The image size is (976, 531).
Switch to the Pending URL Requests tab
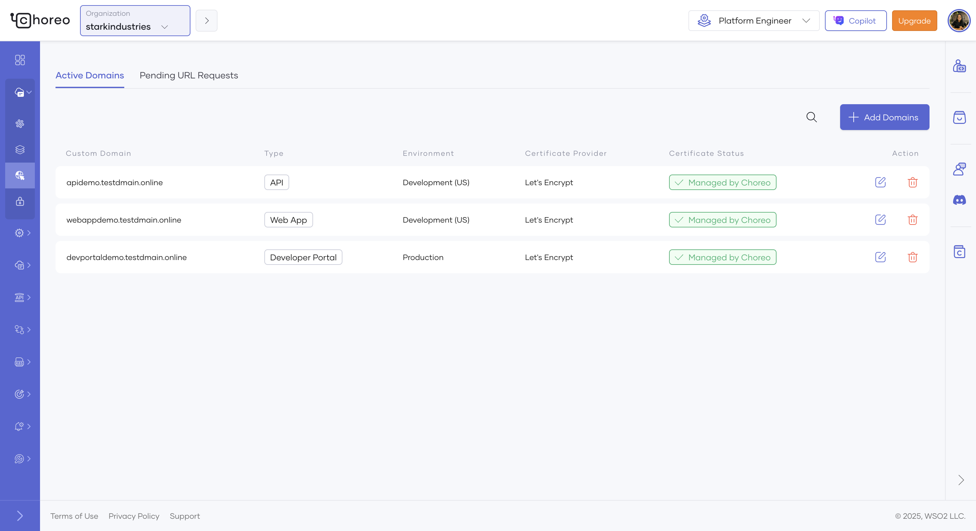[188, 75]
